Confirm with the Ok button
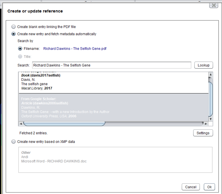This screenshot has width=222, height=194. click(209, 187)
